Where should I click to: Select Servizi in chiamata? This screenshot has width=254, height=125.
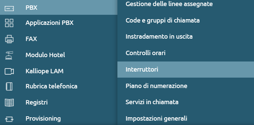152,102
